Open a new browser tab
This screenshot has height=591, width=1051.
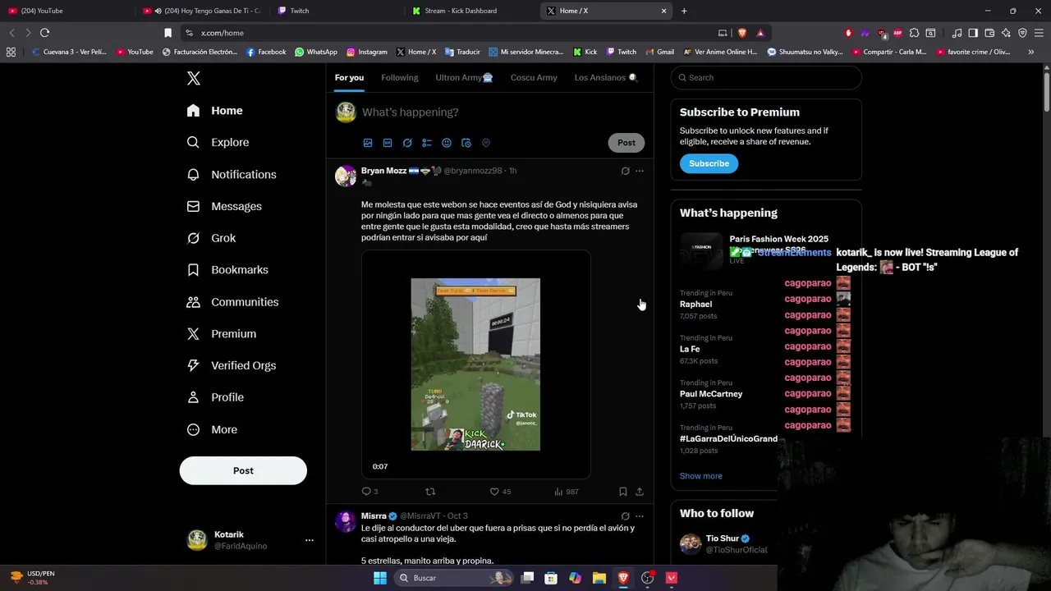click(x=684, y=11)
